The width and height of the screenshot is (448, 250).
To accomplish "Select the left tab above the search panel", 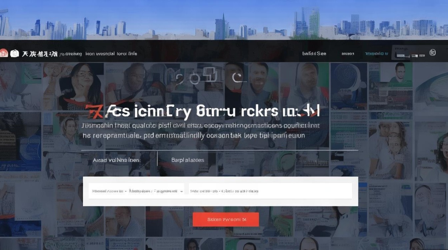I will pyautogui.click(x=117, y=160).
